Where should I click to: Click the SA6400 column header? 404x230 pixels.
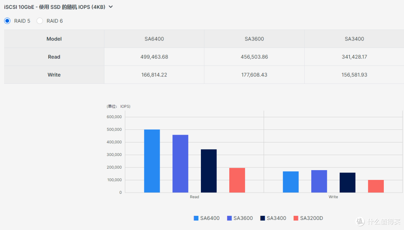tap(154, 39)
